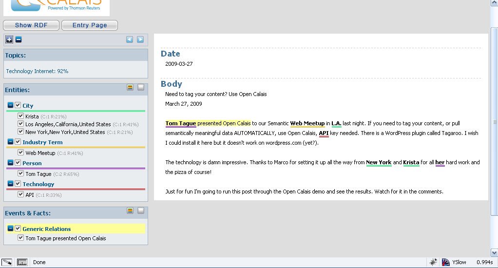Screen dimensions: 498x268
Task: Click the vertical scrollbar thumb
Action: (494, 122)
